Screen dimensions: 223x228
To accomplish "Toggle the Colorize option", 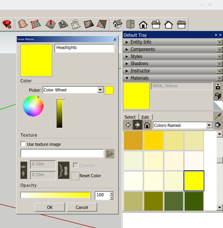I will point(75,165).
